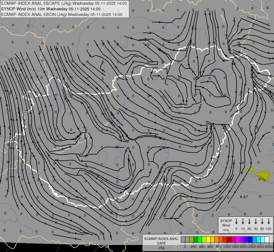Click the '200' tick label in CAPE legend

click(193, 247)
